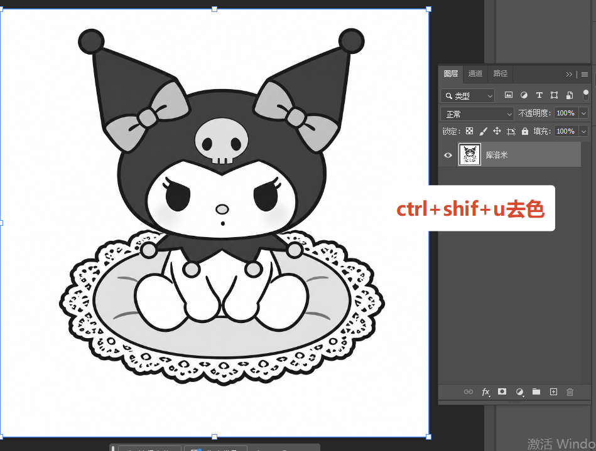Select the 库洛米 layer name
Image resolution: width=596 pixels, height=451 pixels.
pyautogui.click(x=496, y=155)
